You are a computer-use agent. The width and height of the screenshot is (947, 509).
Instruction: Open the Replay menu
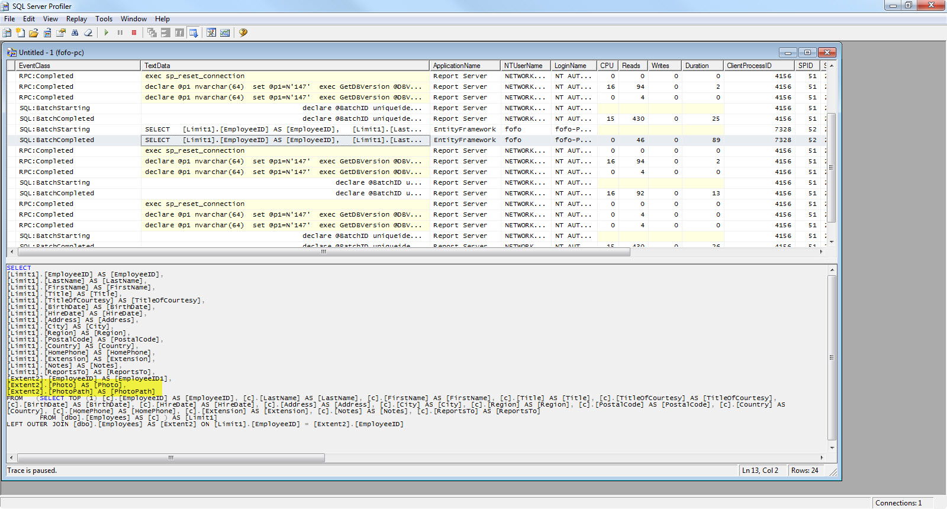[76, 19]
